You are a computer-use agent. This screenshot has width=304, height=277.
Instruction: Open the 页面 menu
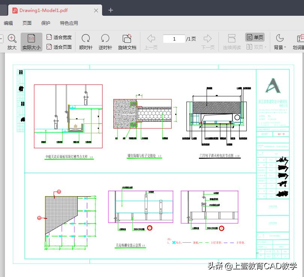pyautogui.click(x=27, y=23)
